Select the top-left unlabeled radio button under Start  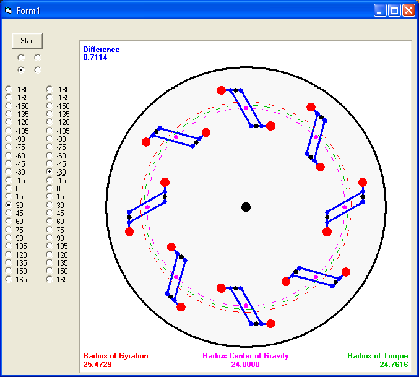tap(21, 58)
